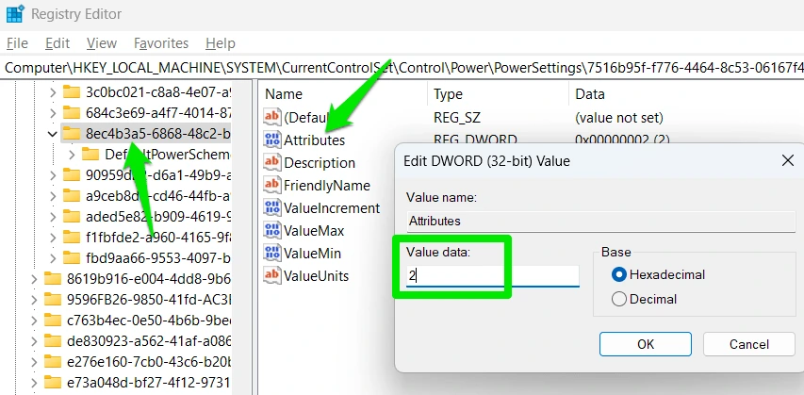This screenshot has width=804, height=395.
Task: Click the ValueMax DWORD value icon
Action: [x=272, y=231]
